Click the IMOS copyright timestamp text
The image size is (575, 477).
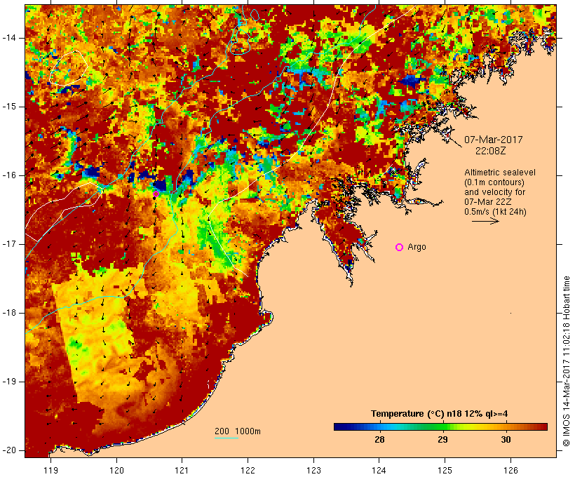coord(566,361)
